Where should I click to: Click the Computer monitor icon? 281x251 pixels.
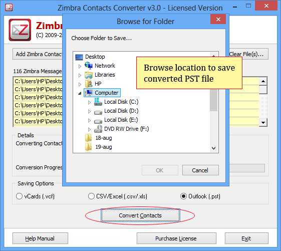coord(89,93)
